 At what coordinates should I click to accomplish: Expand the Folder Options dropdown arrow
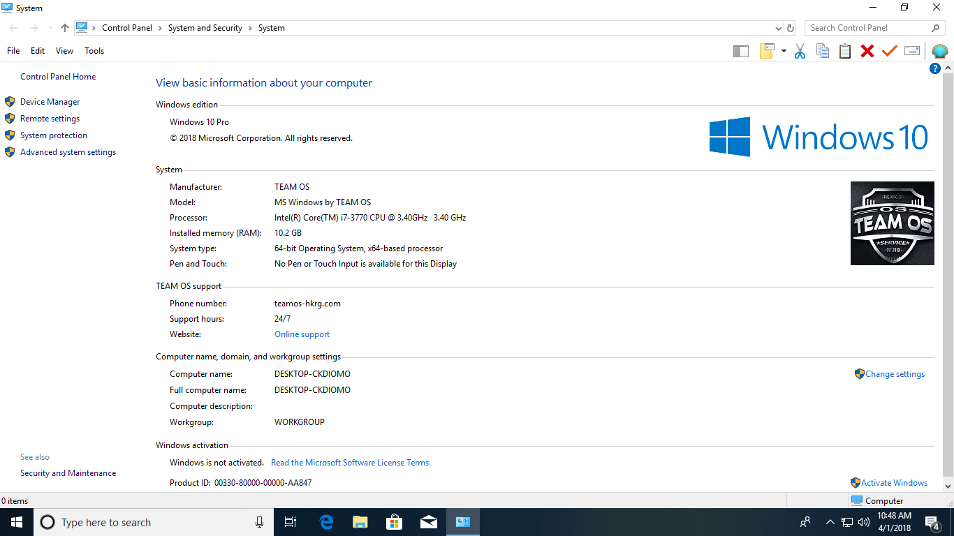784,51
